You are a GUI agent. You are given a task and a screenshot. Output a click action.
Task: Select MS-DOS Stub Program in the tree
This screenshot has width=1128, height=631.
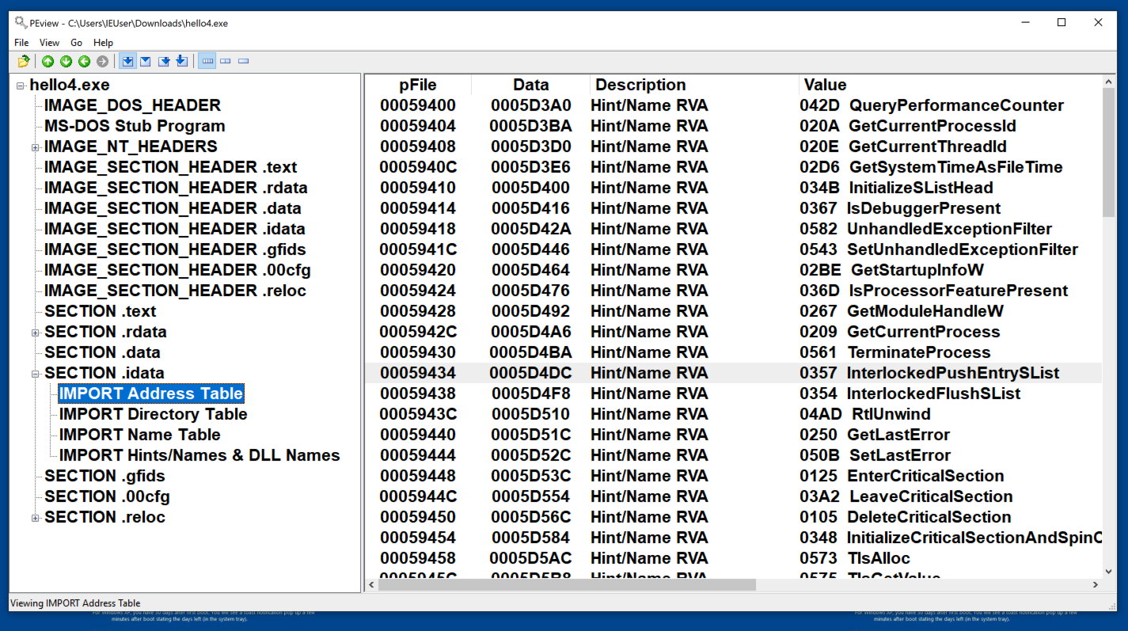pos(135,126)
